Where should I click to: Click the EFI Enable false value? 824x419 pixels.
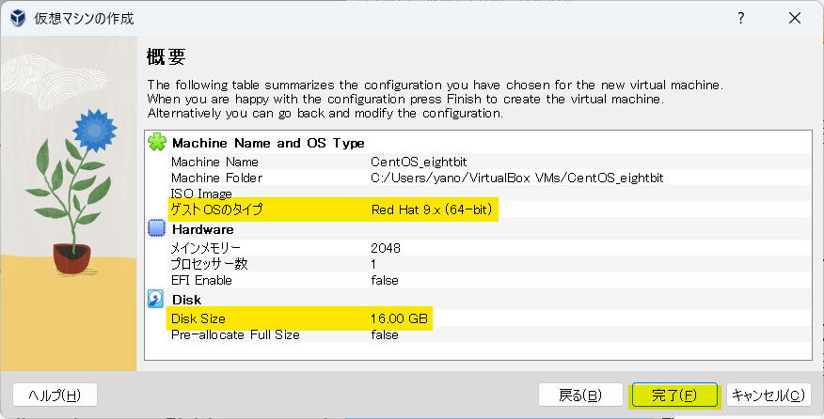tap(385, 280)
